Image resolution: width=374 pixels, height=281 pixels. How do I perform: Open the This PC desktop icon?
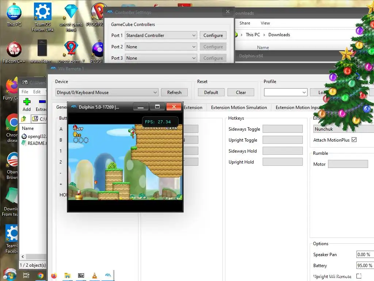(14, 14)
